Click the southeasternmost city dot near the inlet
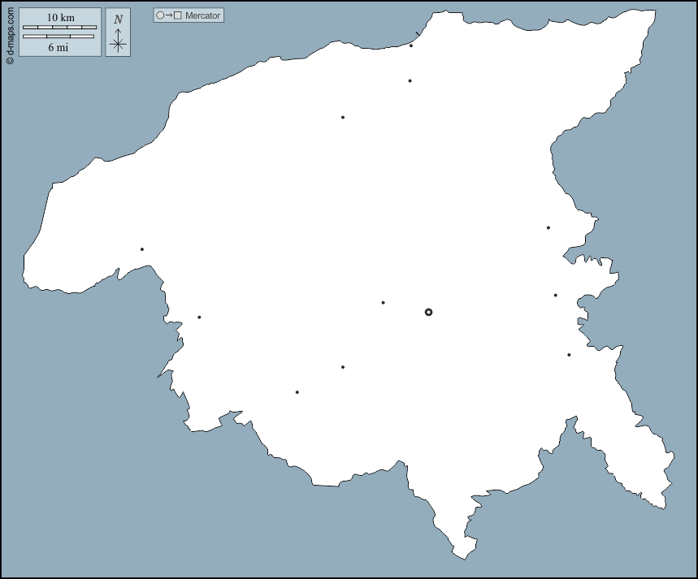Viewport: 698px width, 579px height. pos(569,355)
